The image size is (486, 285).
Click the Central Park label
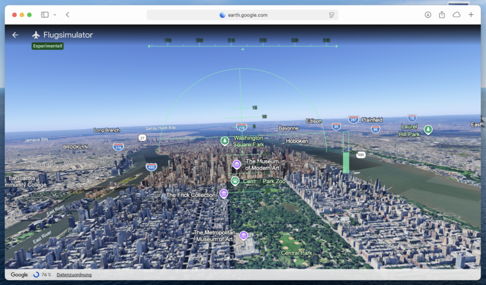click(x=296, y=253)
